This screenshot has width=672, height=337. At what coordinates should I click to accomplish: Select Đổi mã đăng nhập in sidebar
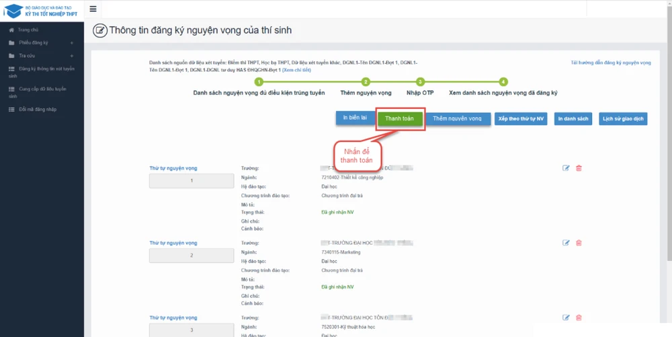coord(37,109)
